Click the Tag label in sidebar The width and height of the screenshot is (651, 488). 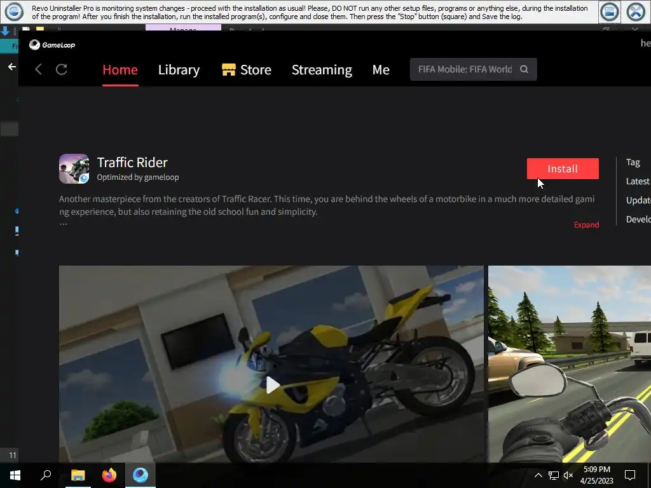[x=633, y=162]
